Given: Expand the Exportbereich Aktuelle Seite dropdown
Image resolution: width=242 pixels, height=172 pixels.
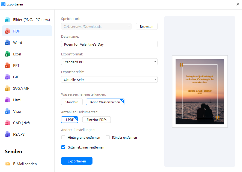Looking at the screenshot, I should pyautogui.click(x=109, y=80).
